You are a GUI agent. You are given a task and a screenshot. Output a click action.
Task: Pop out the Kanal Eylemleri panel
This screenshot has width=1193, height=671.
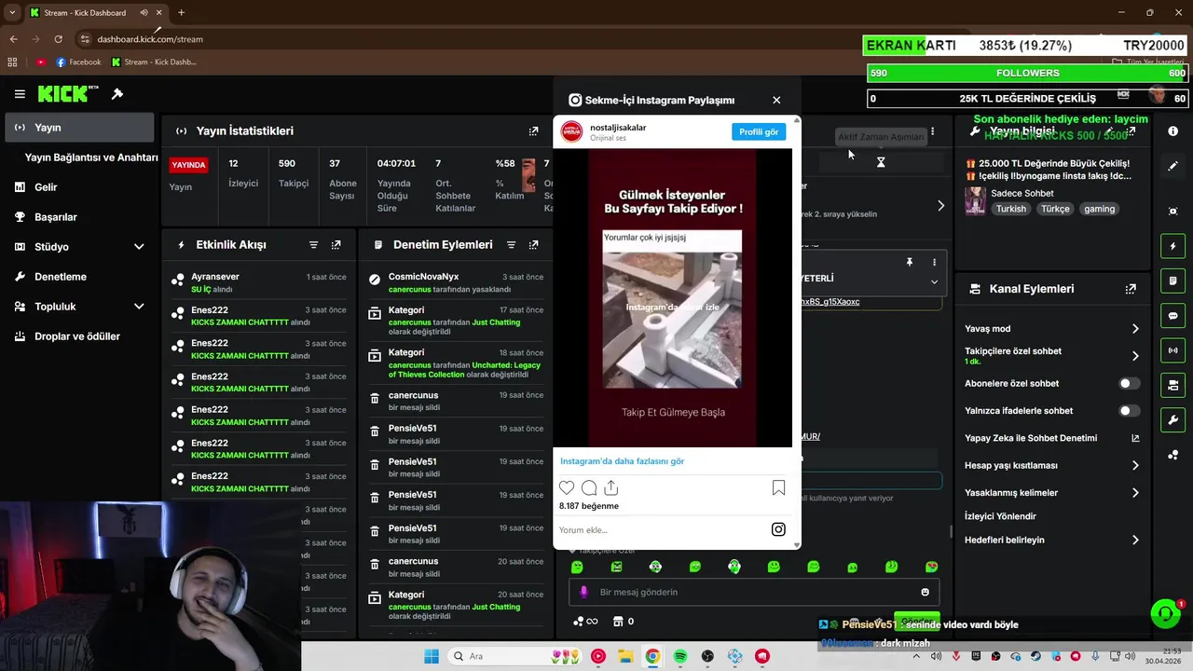[x=1131, y=289]
